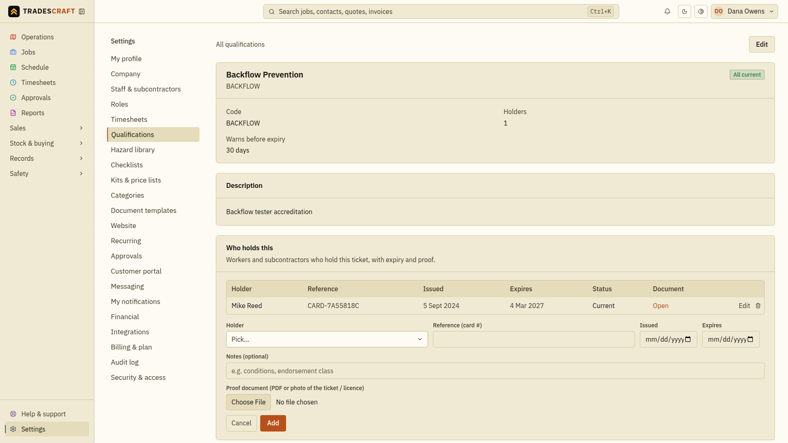Open Timesheets in settings menu
788x443 pixels.
coord(153,119)
